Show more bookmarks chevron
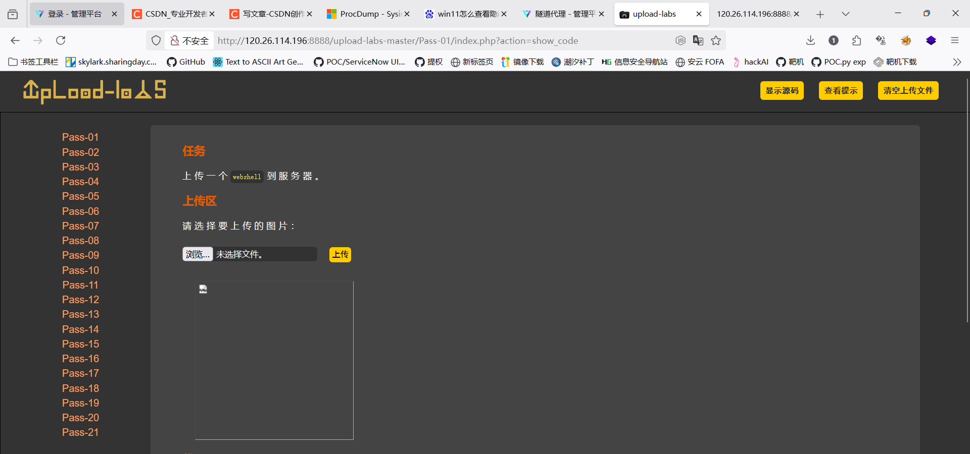 pyautogui.click(x=957, y=62)
